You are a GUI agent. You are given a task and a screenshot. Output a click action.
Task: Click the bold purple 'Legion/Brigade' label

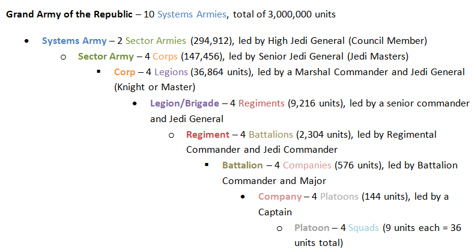(184, 103)
